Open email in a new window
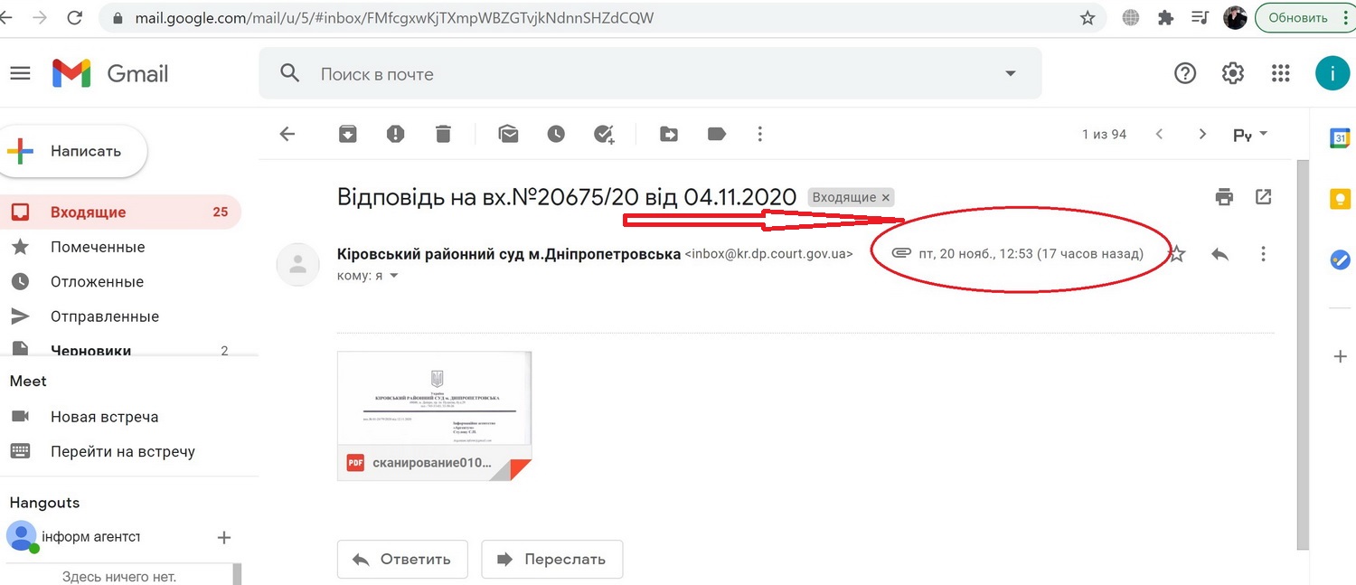Image resolution: width=1356 pixels, height=585 pixels. pyautogui.click(x=1264, y=196)
